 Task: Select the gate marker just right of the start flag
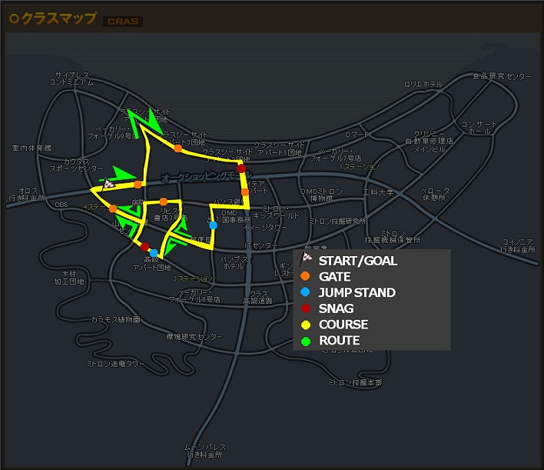click(138, 185)
